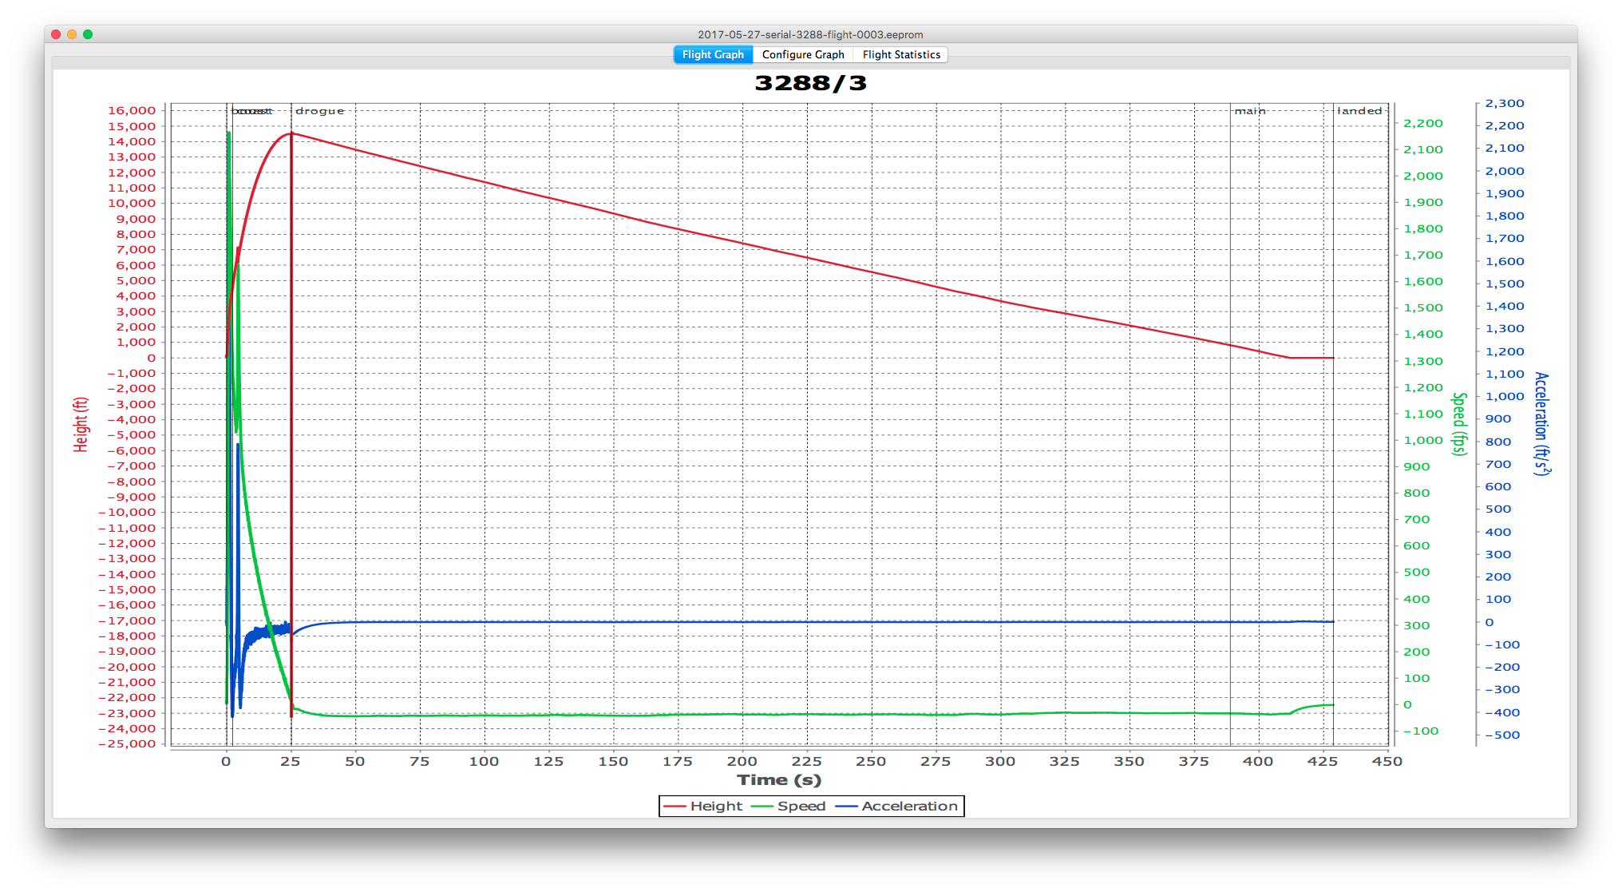This screenshot has height=892, width=1622.
Task: Click the Height (ft) axis label
Action: pyautogui.click(x=81, y=424)
